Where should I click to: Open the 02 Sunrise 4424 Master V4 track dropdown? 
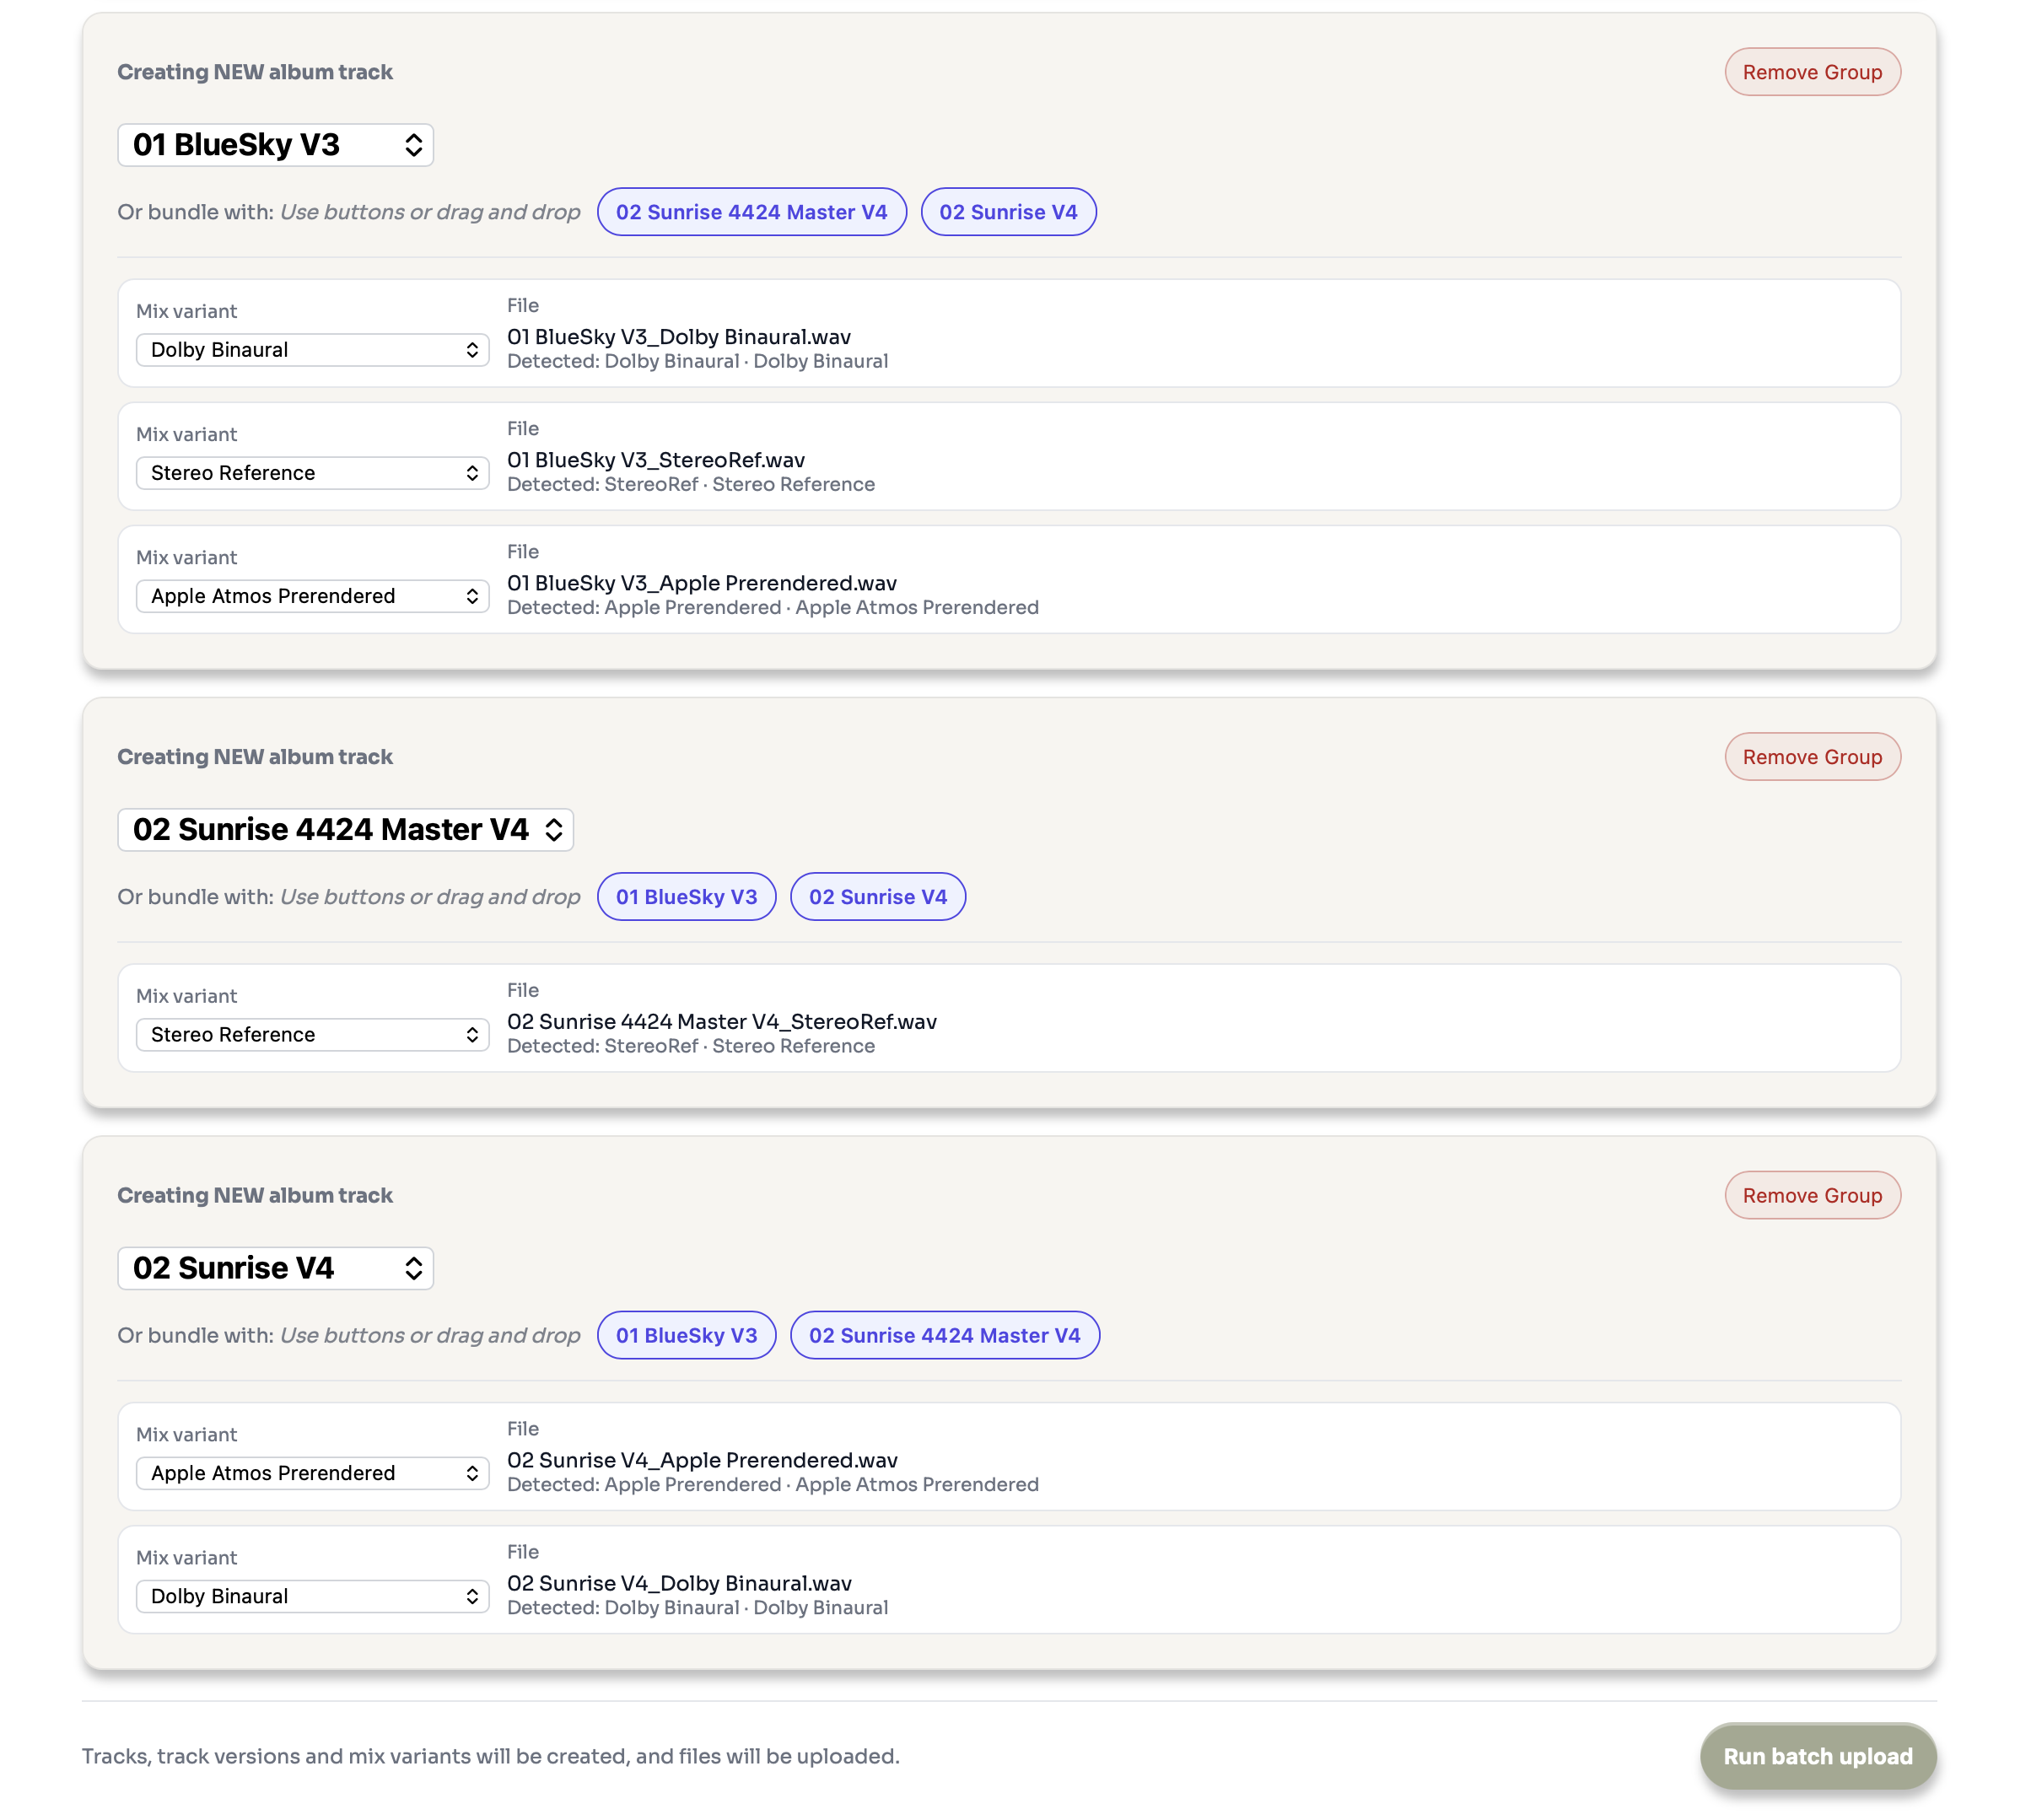tap(345, 829)
